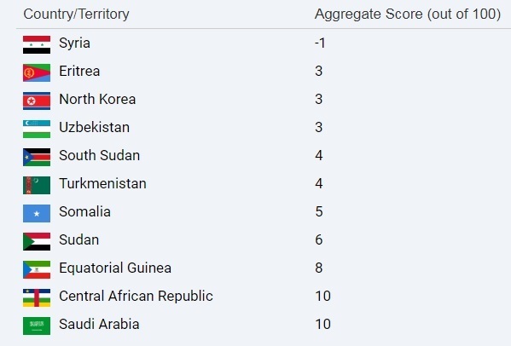Click the Eritrea flag icon
This screenshot has height=346, width=511.
[x=37, y=72]
